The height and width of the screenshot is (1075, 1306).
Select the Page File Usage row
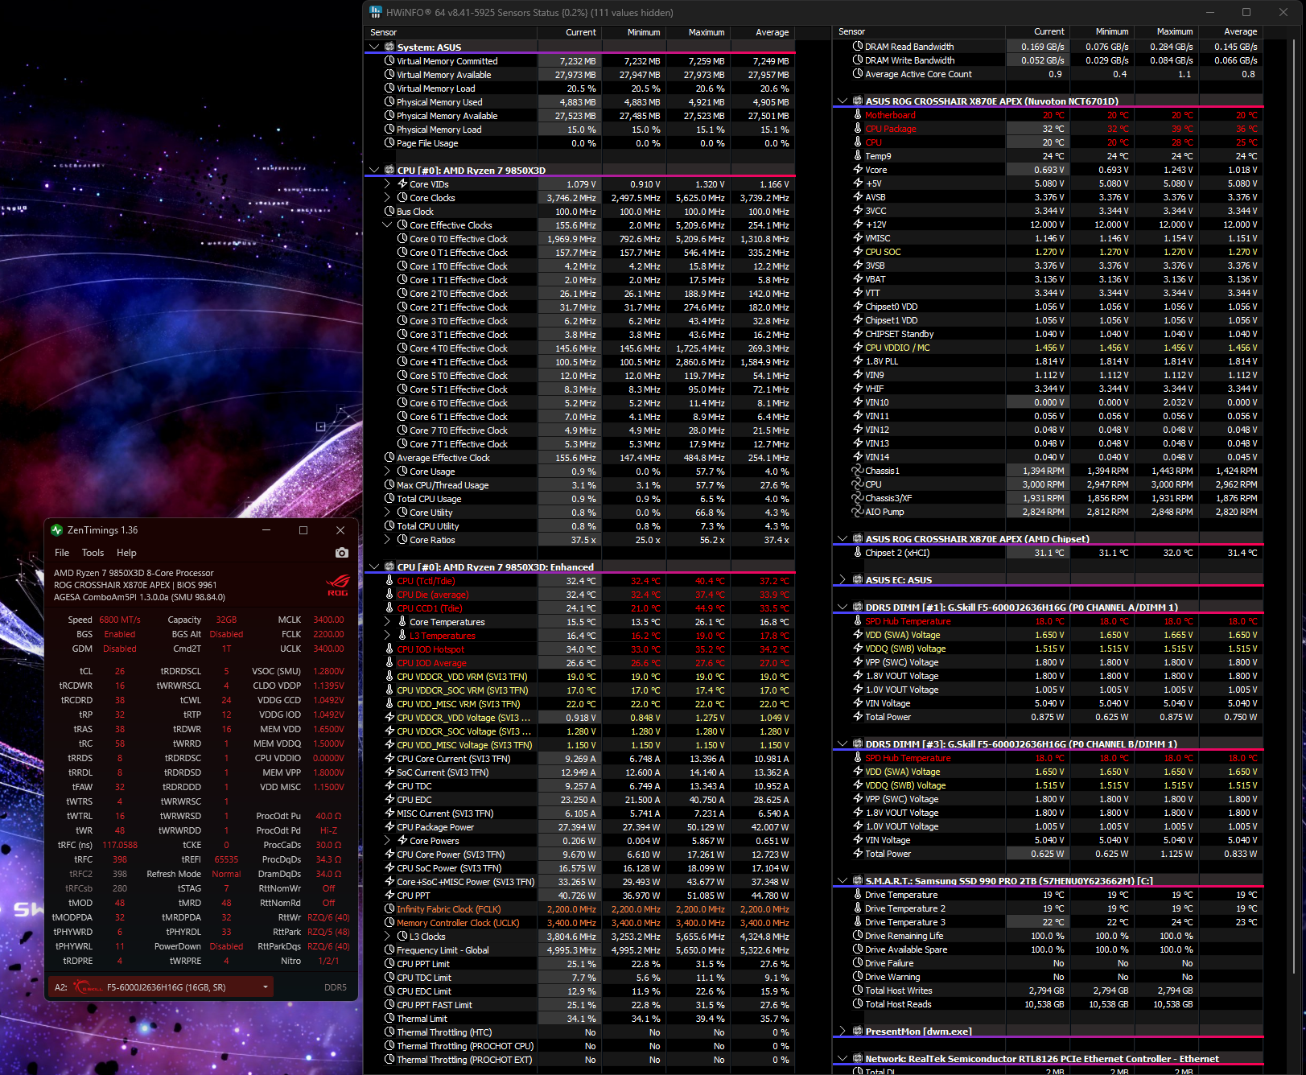click(x=579, y=143)
